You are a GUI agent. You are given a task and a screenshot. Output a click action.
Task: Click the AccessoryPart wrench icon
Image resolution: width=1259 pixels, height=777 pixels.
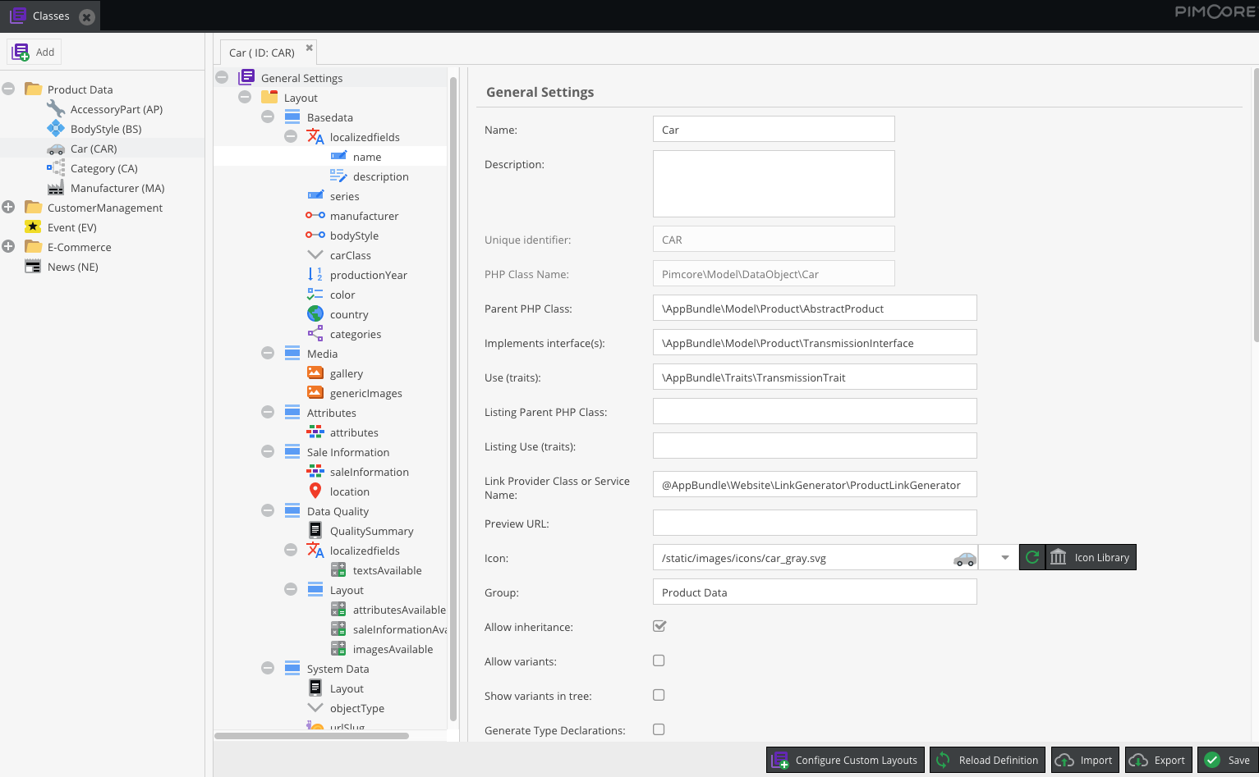[56, 109]
